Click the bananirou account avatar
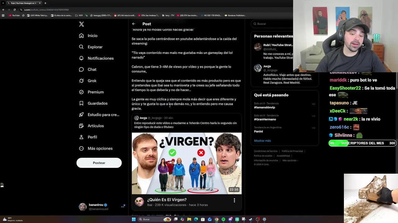 coord(82,207)
